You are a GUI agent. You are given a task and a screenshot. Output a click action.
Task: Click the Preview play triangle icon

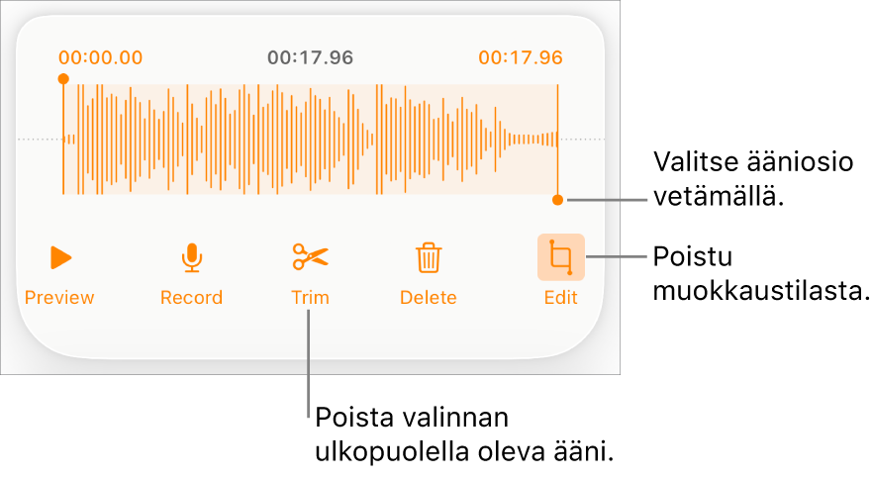click(60, 258)
